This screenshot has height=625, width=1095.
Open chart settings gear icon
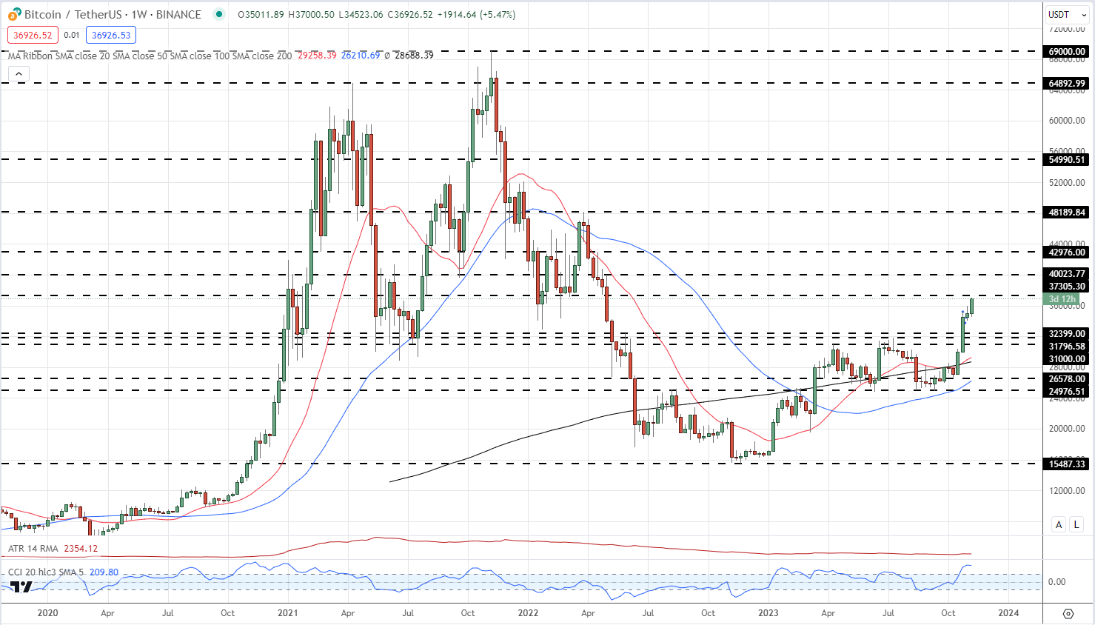pyautogui.click(x=1068, y=613)
